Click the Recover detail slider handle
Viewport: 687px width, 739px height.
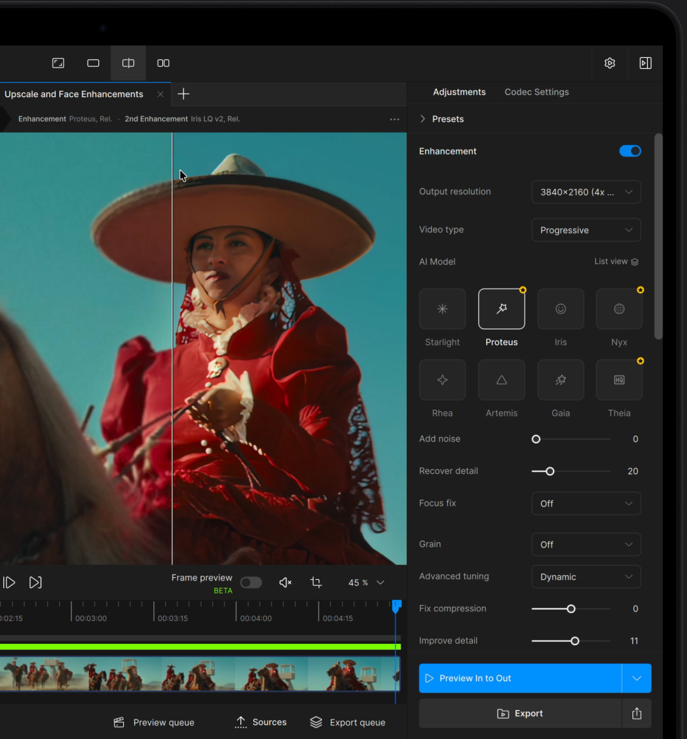(x=550, y=471)
